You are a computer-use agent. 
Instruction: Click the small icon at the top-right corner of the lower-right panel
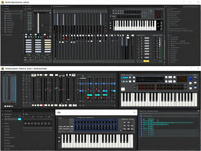tap(198, 111)
